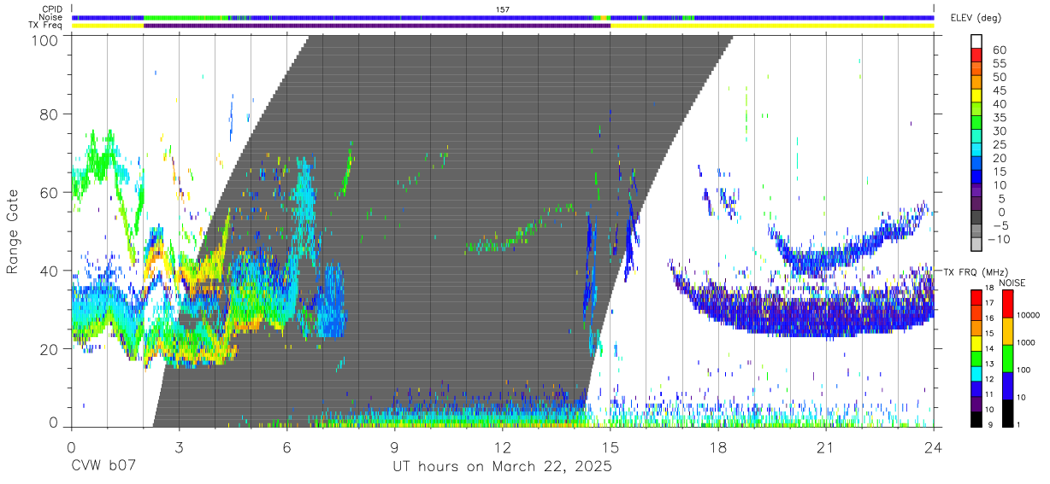Click the 100 label on NOISE legend

(1025, 370)
